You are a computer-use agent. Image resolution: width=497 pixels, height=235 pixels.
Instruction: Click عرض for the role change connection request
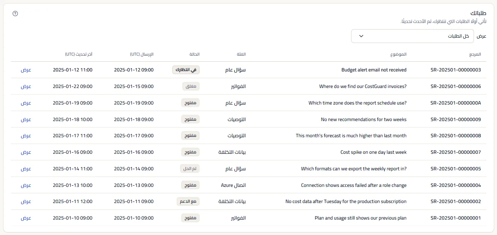point(26,185)
